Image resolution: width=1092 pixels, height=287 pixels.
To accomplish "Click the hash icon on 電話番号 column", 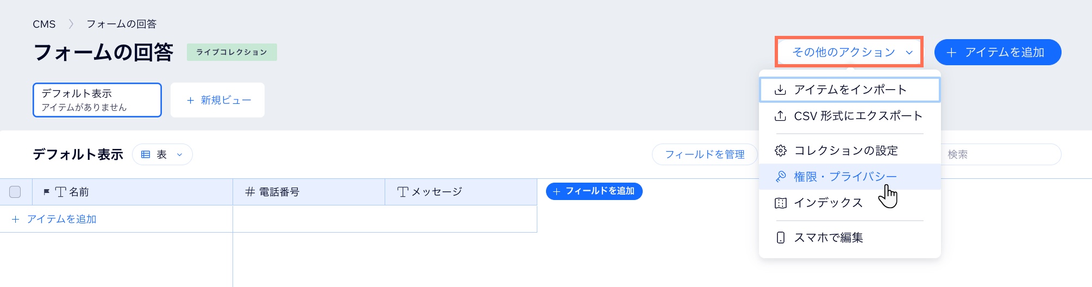I will [x=250, y=192].
